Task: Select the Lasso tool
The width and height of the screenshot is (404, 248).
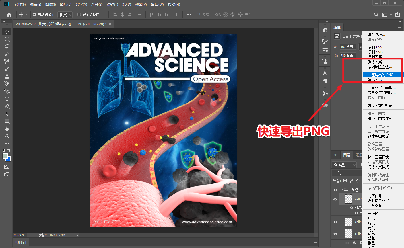Action: tap(7, 46)
